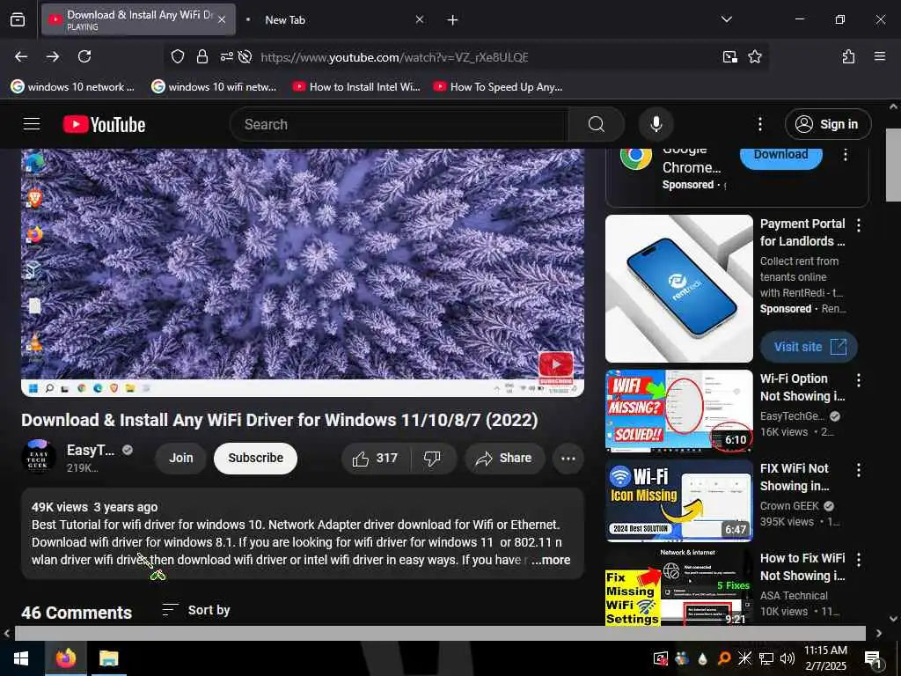The width and height of the screenshot is (901, 676).
Task: Click the YouTube search magnifier button
Action: [x=597, y=124]
